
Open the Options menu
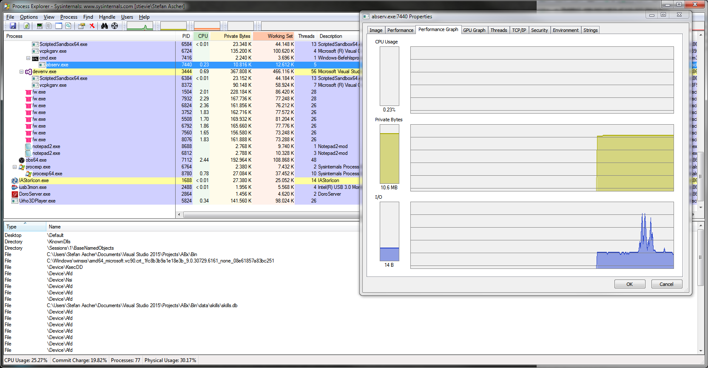pos(29,17)
